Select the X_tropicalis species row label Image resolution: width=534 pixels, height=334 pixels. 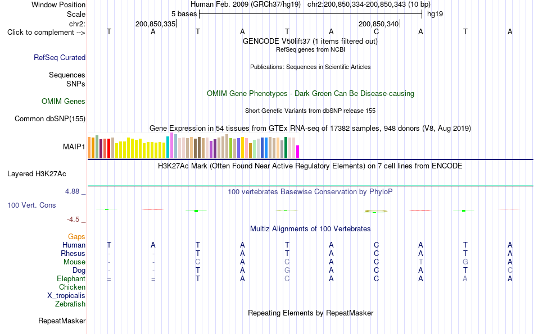pos(66,296)
